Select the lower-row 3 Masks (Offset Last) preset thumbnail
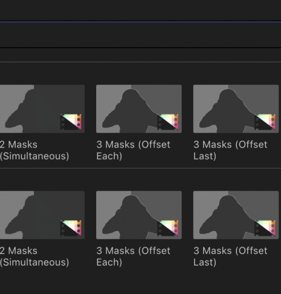 point(236,215)
